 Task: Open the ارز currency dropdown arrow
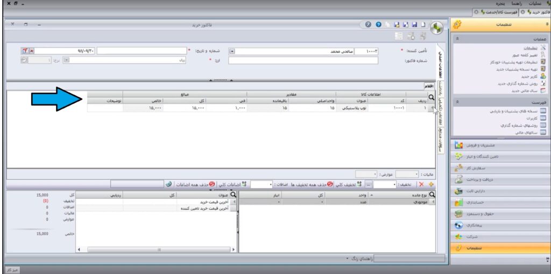click(x=67, y=60)
